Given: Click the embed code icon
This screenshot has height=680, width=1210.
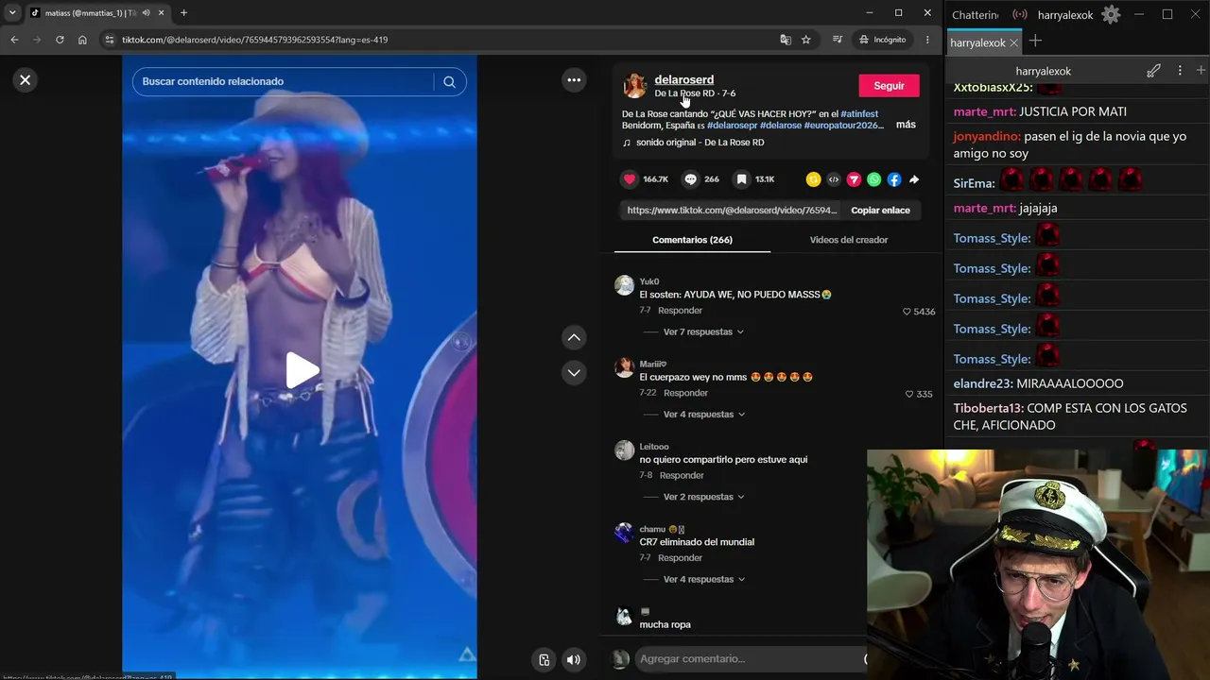Looking at the screenshot, I should 834,179.
